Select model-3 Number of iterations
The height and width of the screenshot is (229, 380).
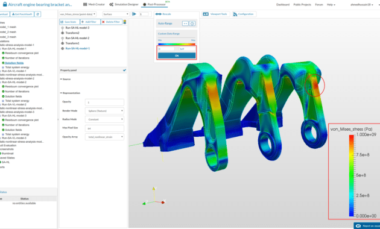click(17, 125)
